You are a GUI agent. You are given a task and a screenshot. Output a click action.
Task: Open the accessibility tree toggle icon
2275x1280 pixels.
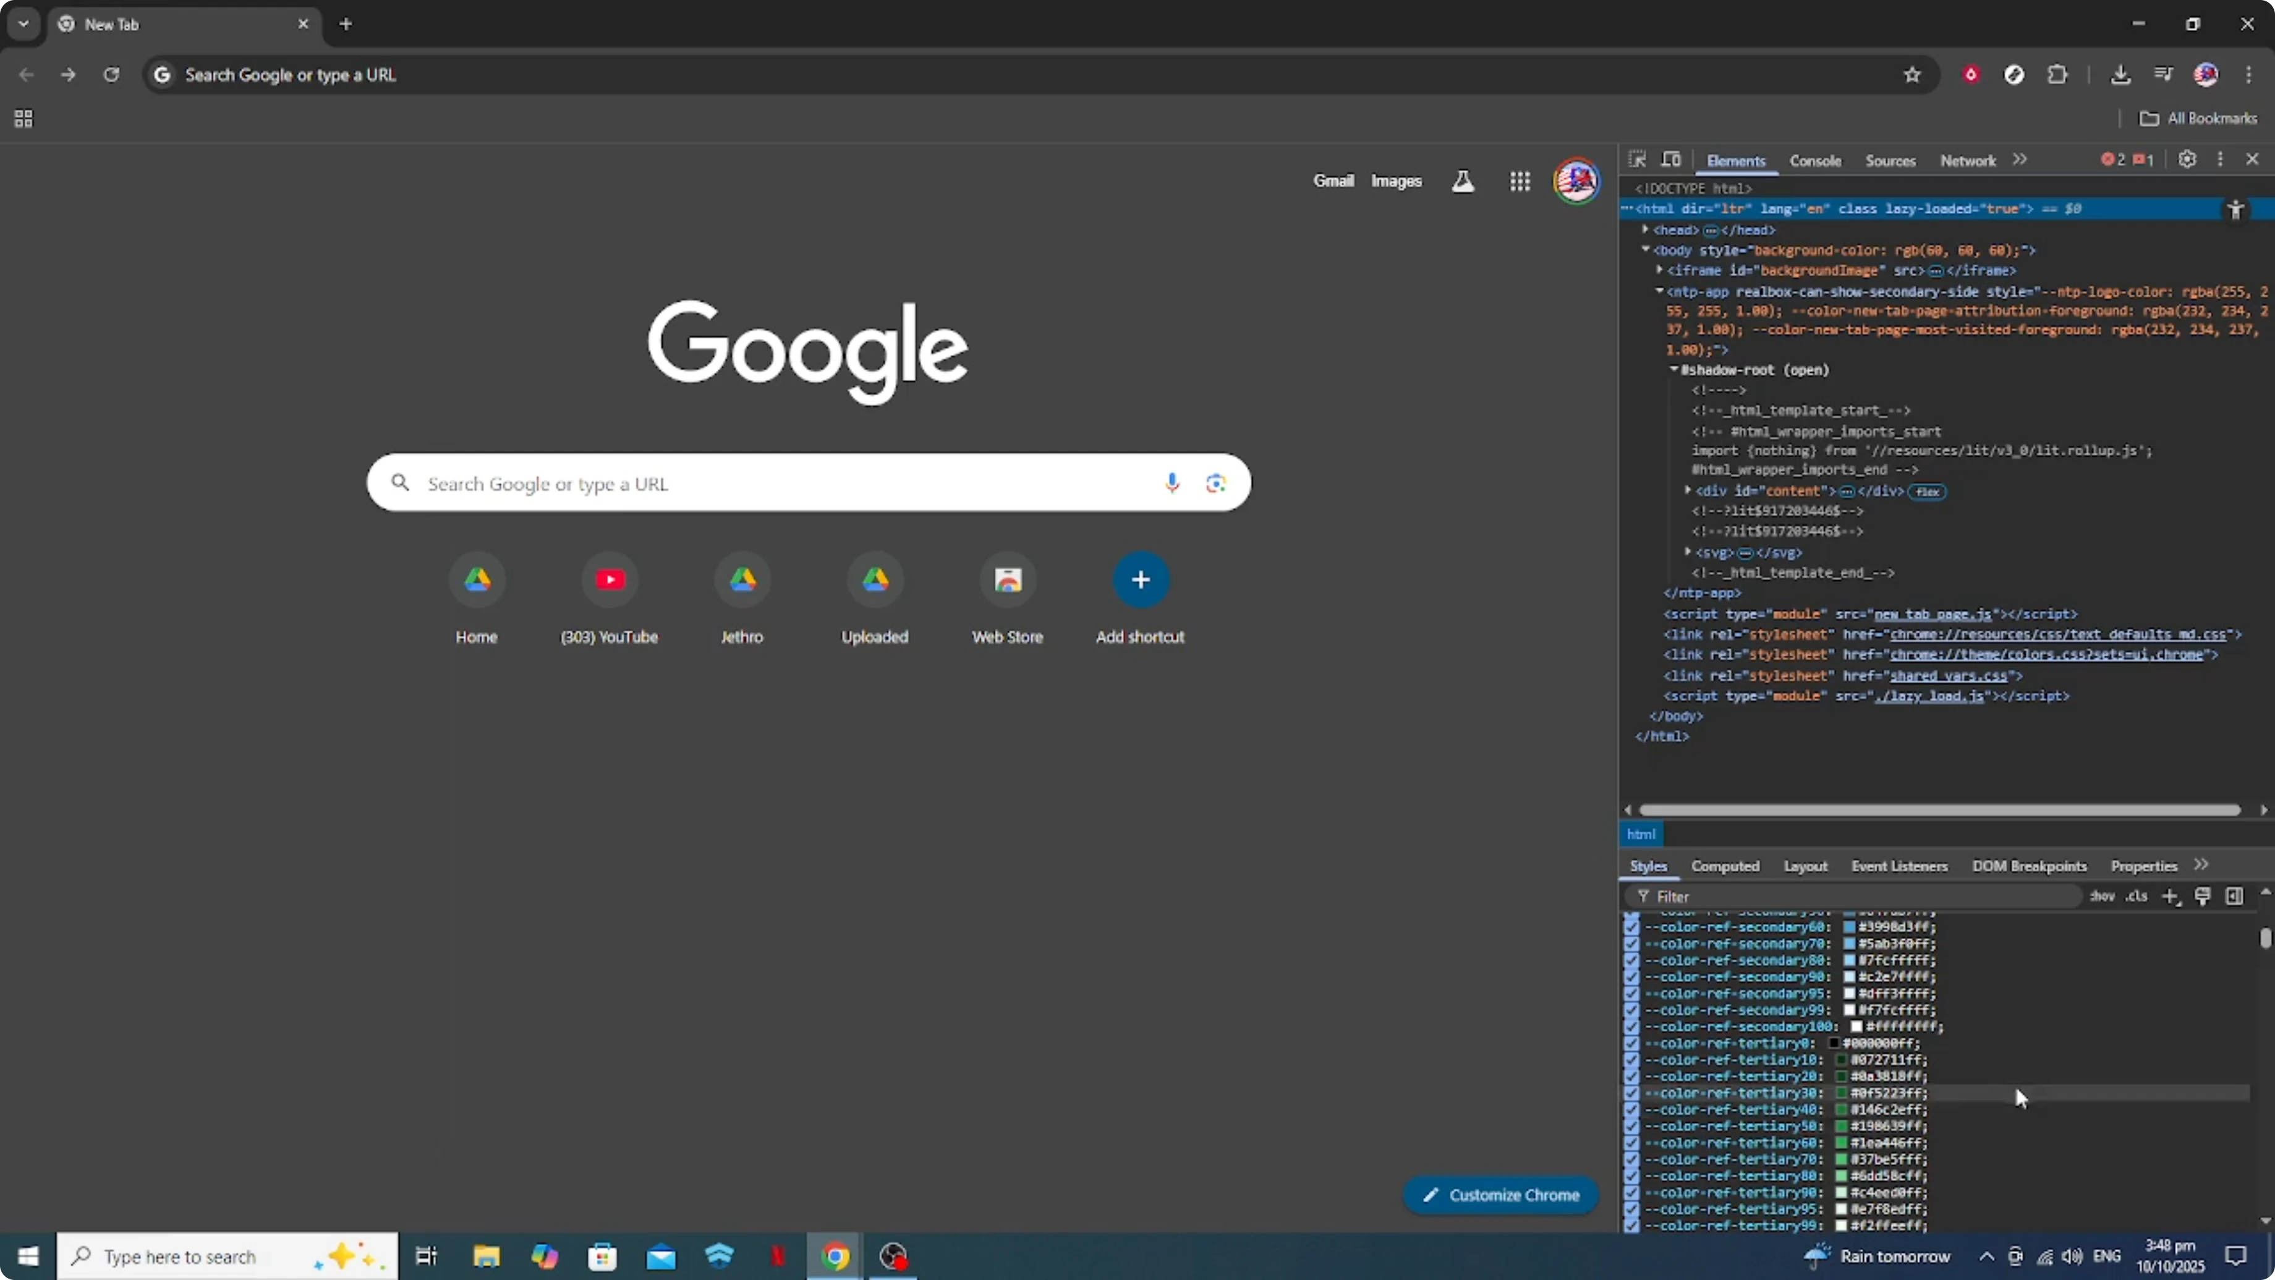coord(2235,210)
